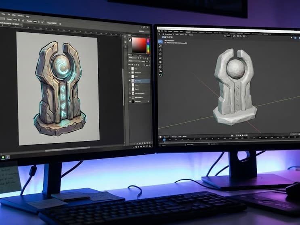Screen dimensions: 300x225
Task: Activate the Select Box tool in Blender
Action: click(160, 41)
